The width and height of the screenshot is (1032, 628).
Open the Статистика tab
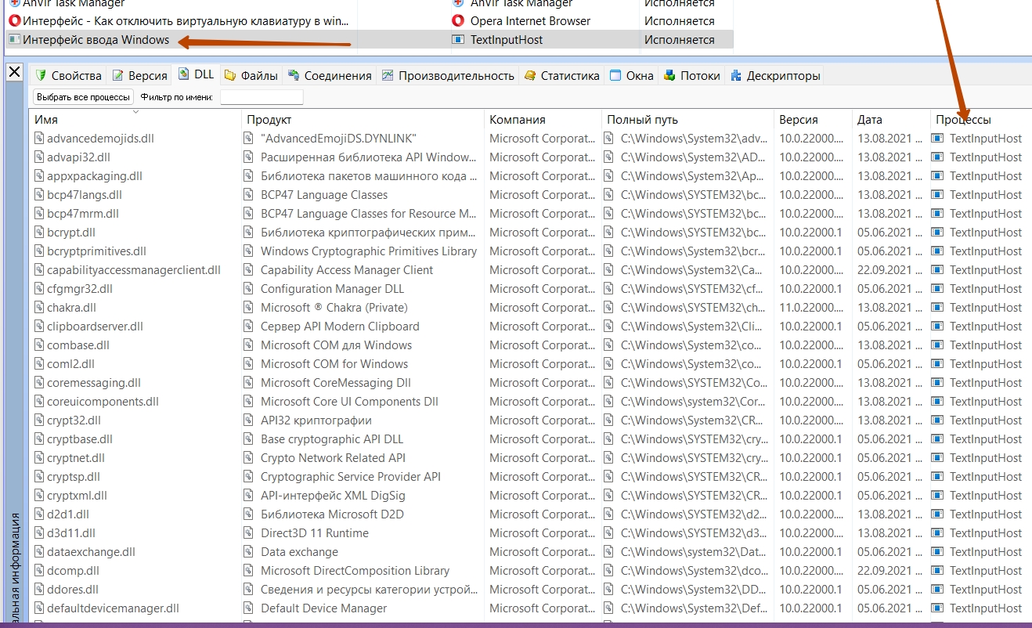561,75
